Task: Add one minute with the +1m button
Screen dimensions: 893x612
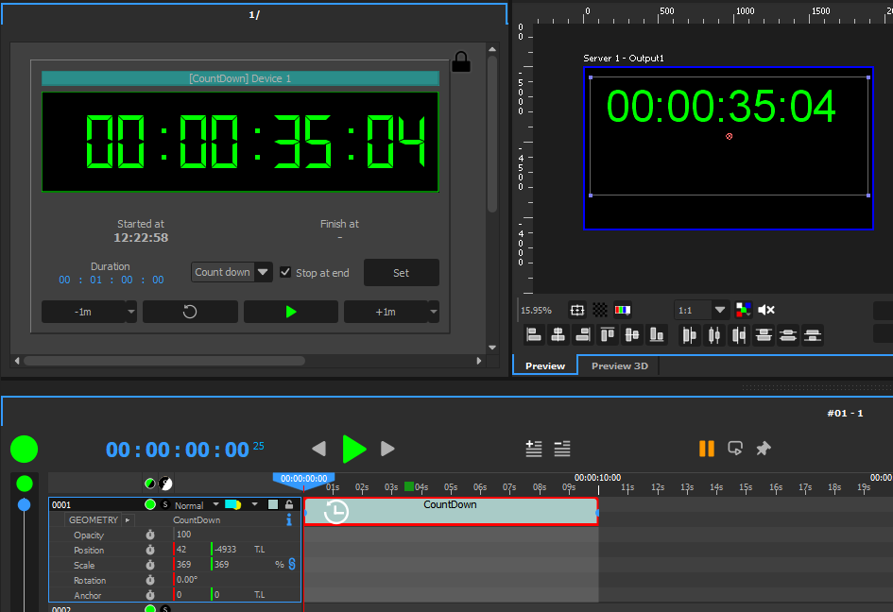Action: point(386,312)
